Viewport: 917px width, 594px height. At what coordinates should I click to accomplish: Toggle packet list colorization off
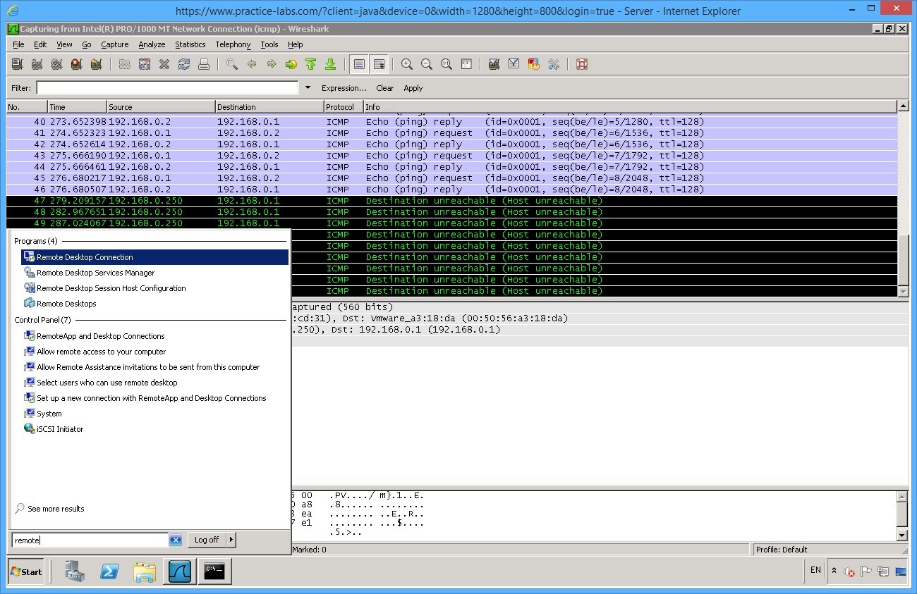(359, 64)
